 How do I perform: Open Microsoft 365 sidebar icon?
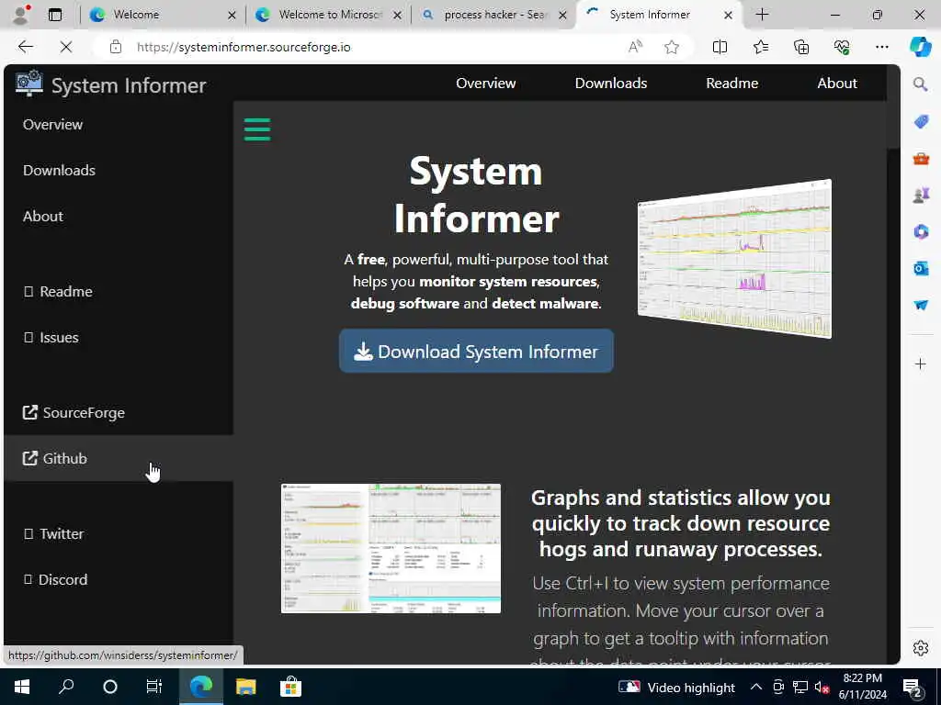[x=921, y=231]
